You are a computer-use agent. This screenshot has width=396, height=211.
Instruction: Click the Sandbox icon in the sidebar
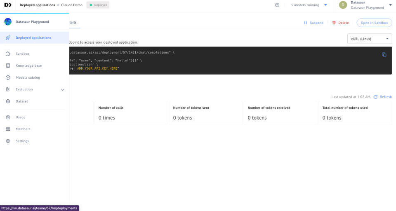[x=8, y=54]
